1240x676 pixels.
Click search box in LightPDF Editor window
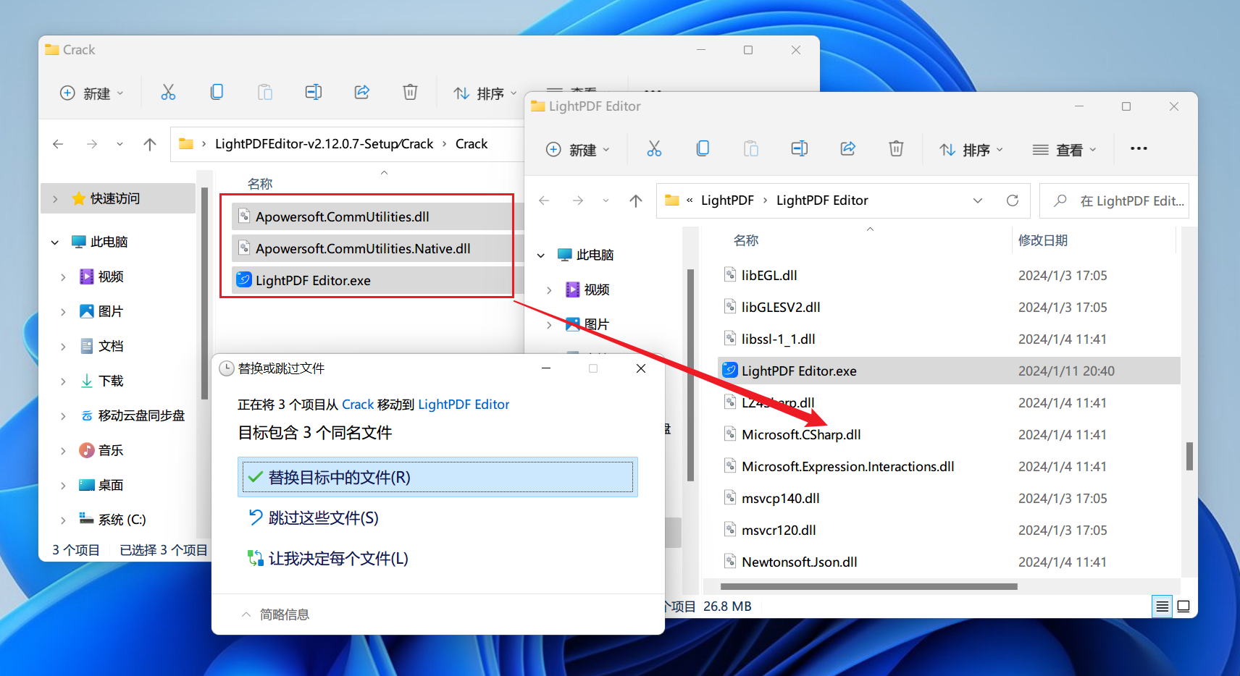pos(1114,200)
